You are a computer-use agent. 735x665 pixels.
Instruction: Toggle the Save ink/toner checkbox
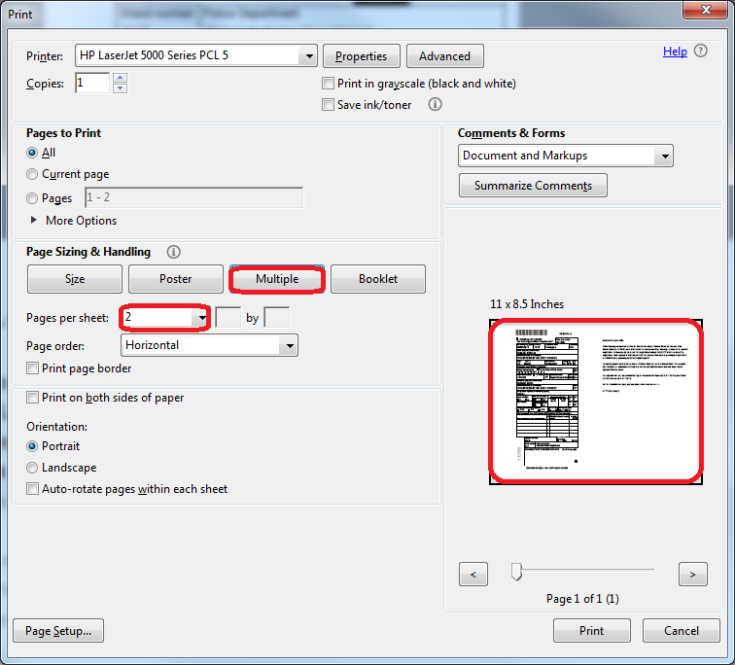click(329, 104)
